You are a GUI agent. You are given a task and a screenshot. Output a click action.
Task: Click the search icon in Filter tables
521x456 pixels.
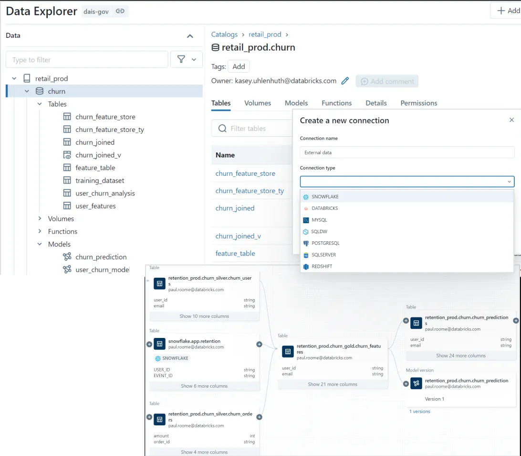pos(222,128)
